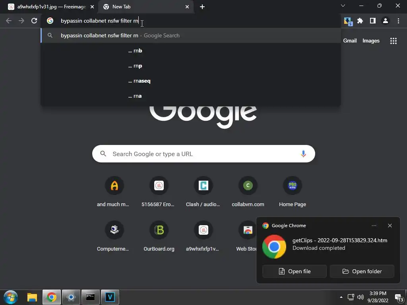Reload the current page
The image size is (407, 305).
pos(34,21)
